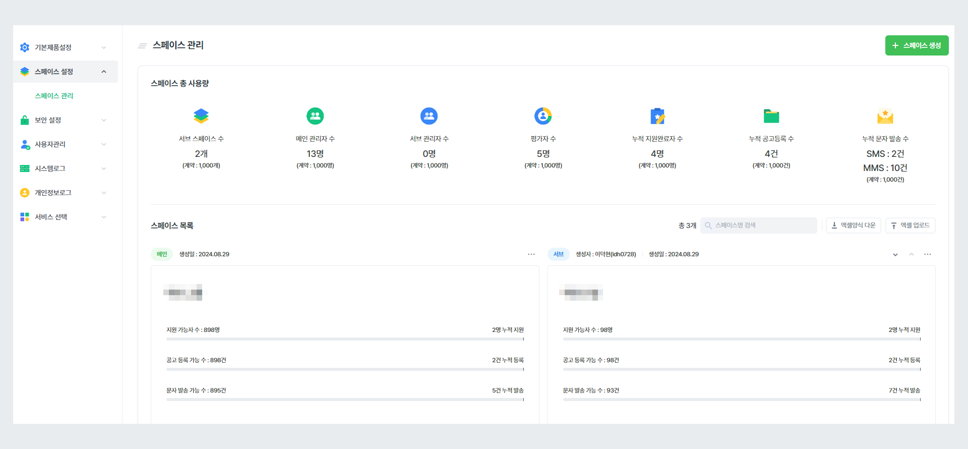This screenshot has height=449, width=968.
Task: Open the 보안 설정 menu
Action: pyautogui.click(x=66, y=120)
